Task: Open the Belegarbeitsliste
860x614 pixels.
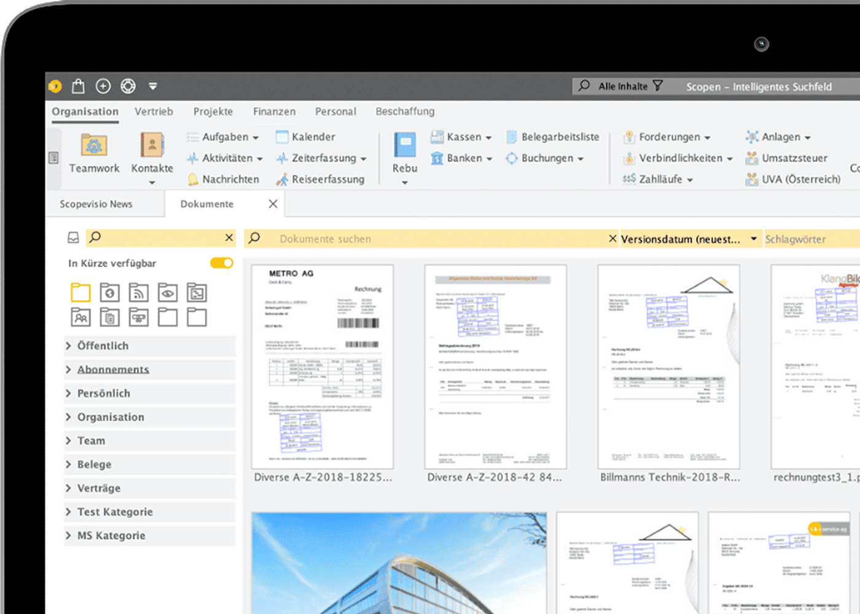Action: point(552,137)
